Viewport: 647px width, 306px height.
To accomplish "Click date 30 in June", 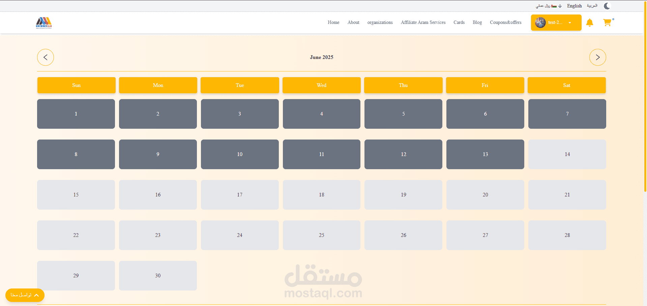I will pos(158,276).
